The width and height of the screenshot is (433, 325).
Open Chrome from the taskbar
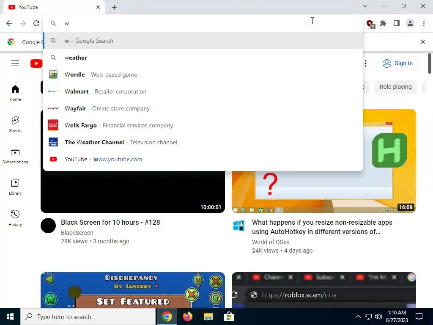(167, 317)
